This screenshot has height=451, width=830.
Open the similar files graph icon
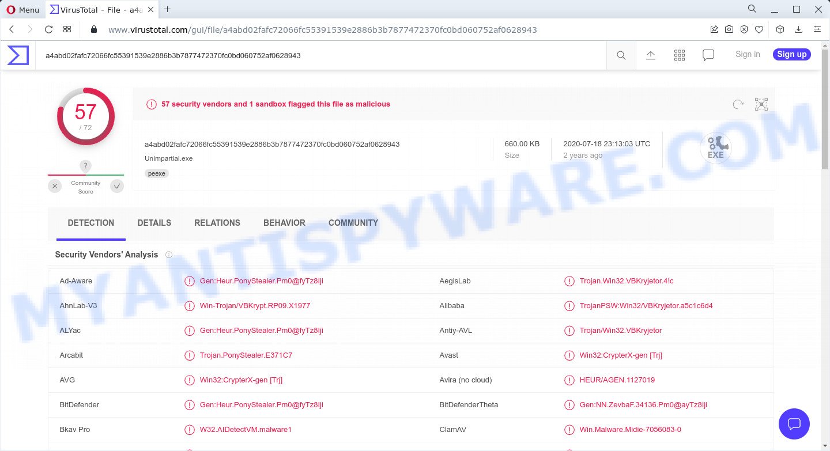tap(761, 104)
